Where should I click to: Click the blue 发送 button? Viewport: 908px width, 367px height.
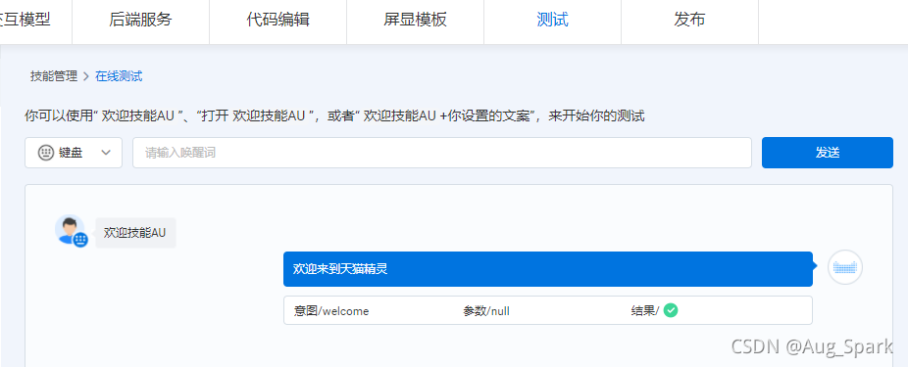pos(828,153)
